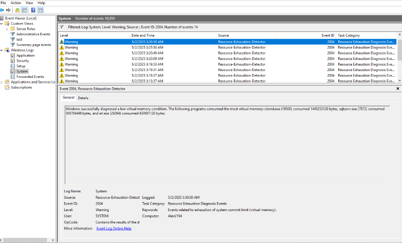The image size is (402, 243).
Task: Open the Event Log Online Help link
Action: click(x=114, y=229)
